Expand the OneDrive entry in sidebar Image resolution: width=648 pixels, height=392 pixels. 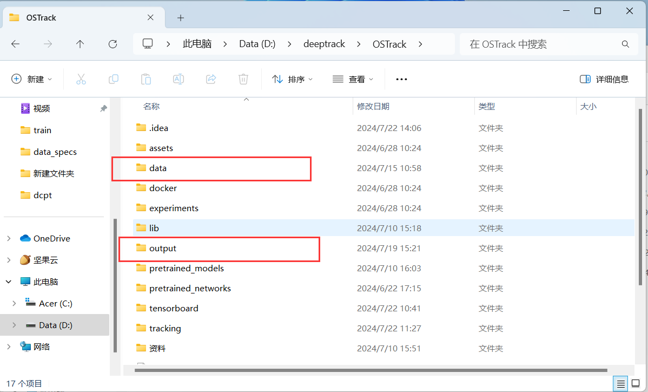(9, 238)
